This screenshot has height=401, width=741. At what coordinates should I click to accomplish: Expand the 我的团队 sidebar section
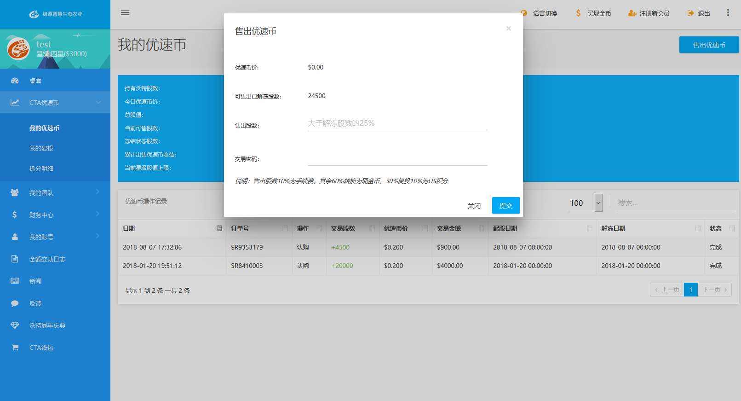coord(55,193)
